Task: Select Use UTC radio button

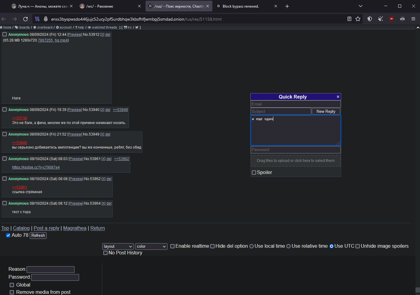Action: 332,246
